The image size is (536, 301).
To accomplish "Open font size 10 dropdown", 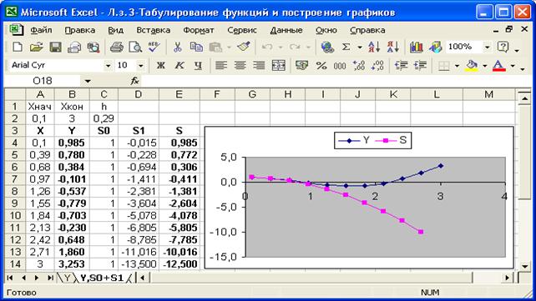I will click(140, 65).
